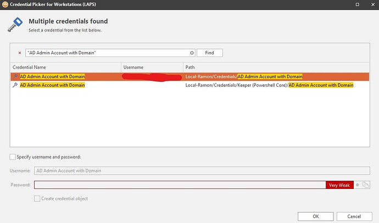Click the key icon of the highlighted credential row
379x223 pixels.
click(15, 76)
